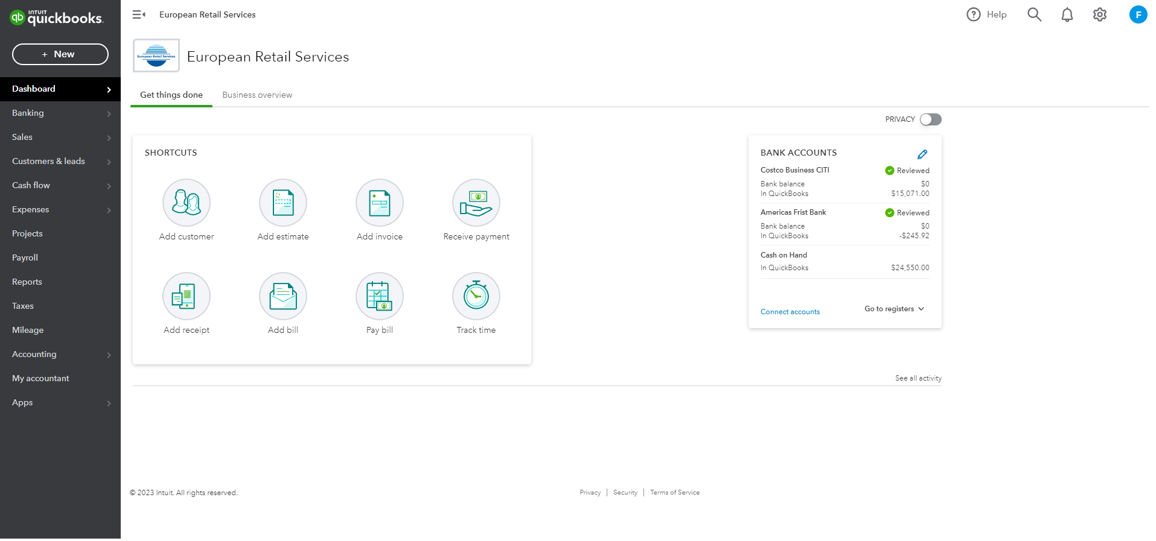Open Expenses in the sidebar
The image size is (1156, 541).
(x=60, y=209)
